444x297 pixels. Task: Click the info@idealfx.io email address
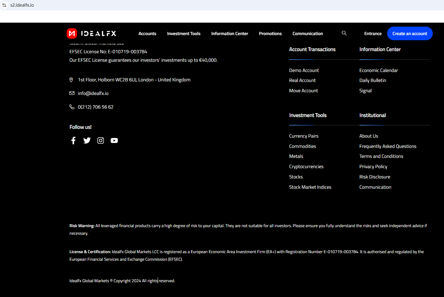pos(93,93)
